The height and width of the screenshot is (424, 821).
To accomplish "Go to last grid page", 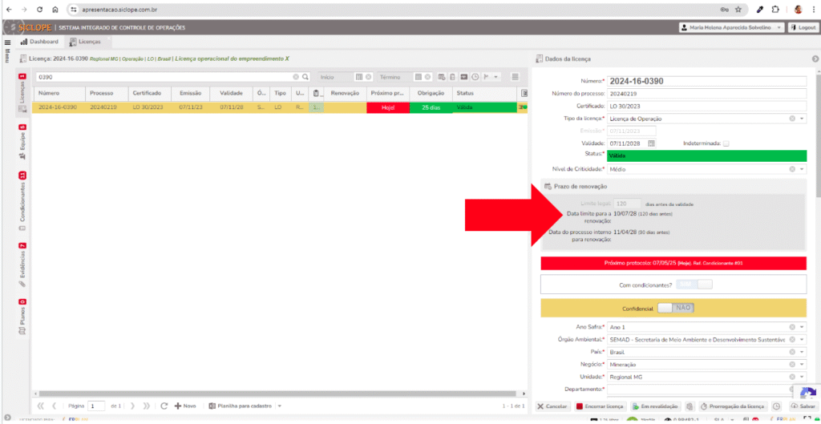I will point(147,406).
